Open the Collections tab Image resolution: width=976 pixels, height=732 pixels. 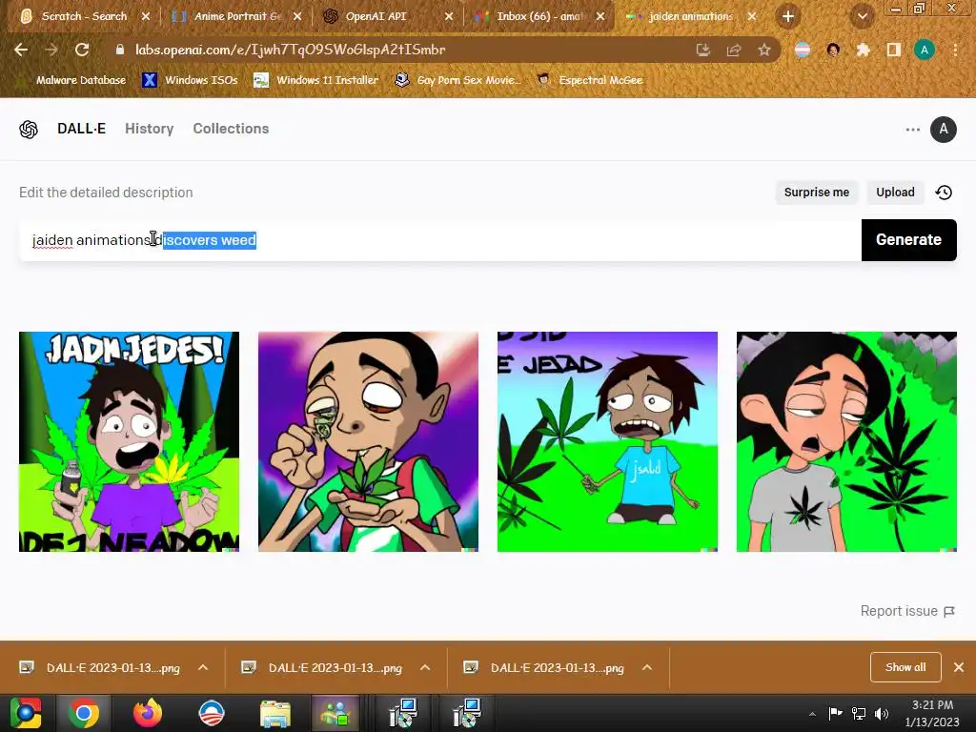231,129
